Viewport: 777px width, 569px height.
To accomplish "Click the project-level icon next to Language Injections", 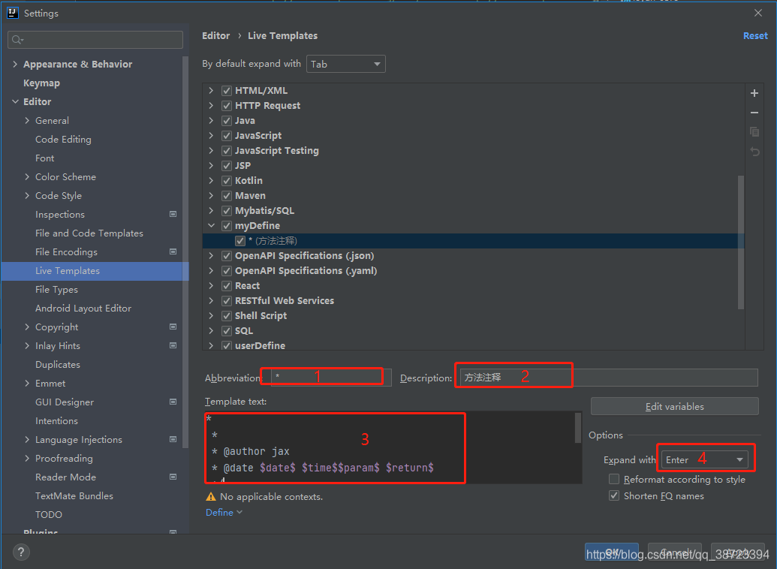I will 173,439.
